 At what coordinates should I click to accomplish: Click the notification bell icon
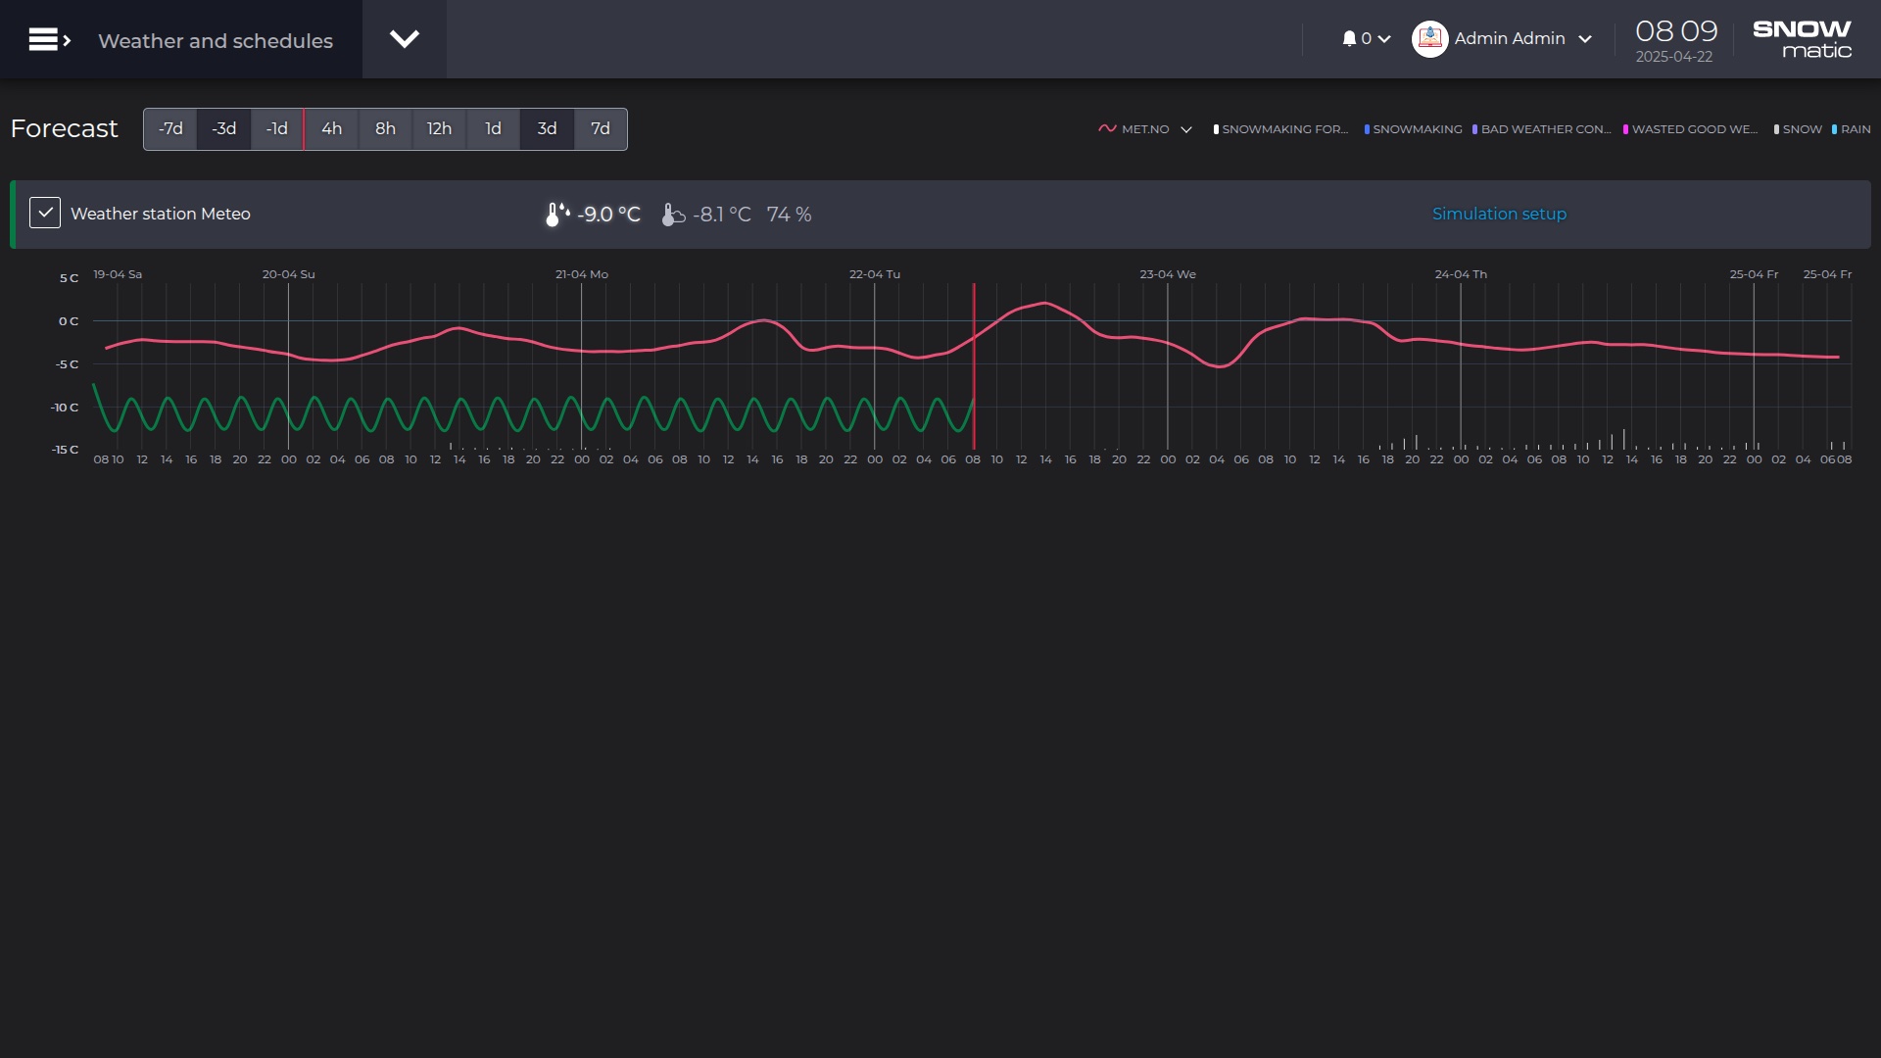(1349, 39)
